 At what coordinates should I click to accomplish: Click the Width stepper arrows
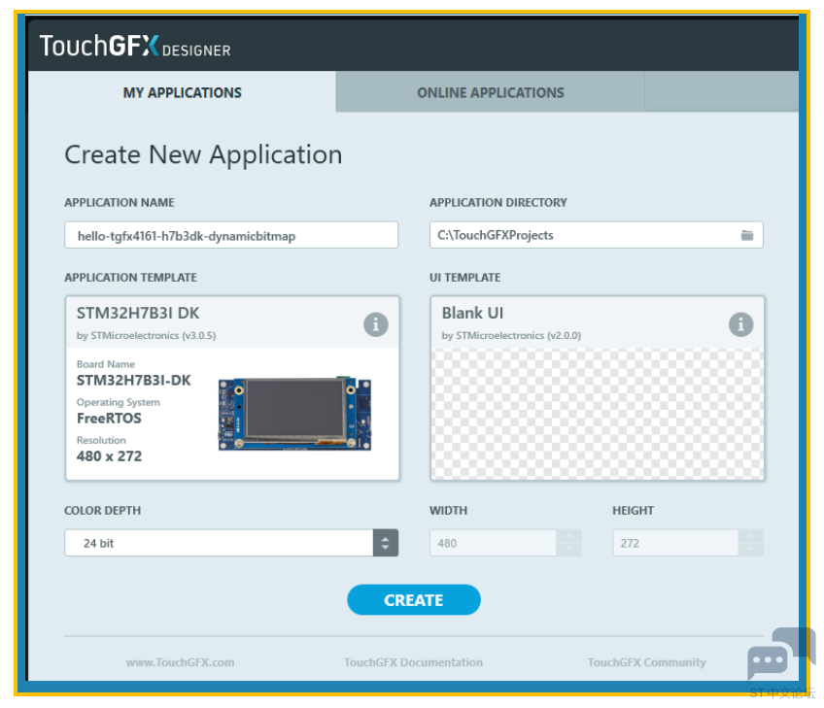[568, 543]
